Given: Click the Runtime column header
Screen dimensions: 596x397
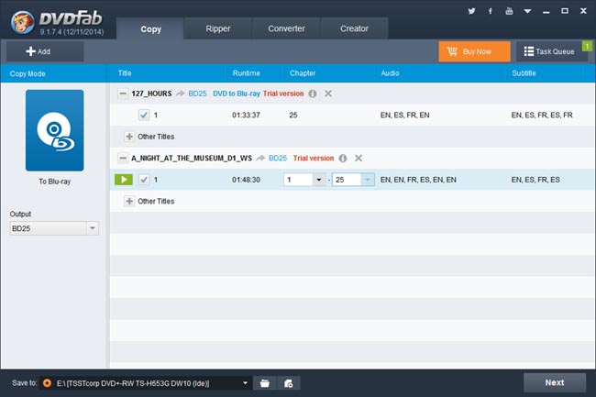Looking at the screenshot, I should (247, 73).
